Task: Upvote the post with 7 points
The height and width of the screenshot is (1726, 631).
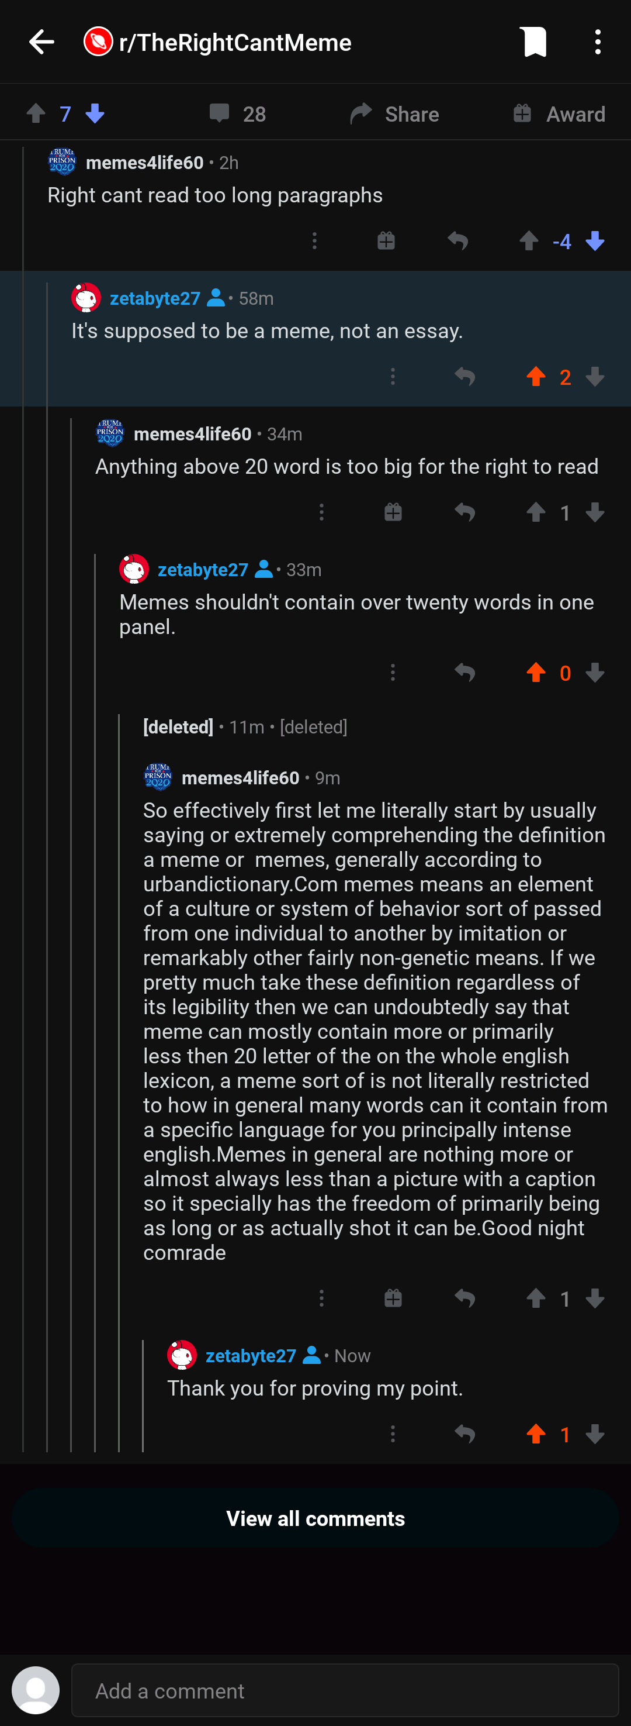Action: [x=36, y=114]
